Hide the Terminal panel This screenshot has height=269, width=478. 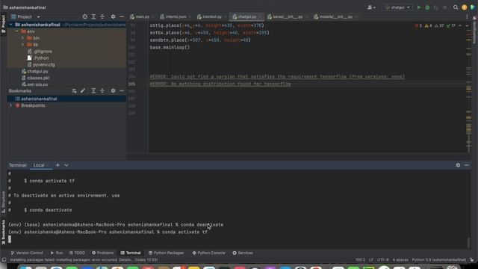(467, 165)
